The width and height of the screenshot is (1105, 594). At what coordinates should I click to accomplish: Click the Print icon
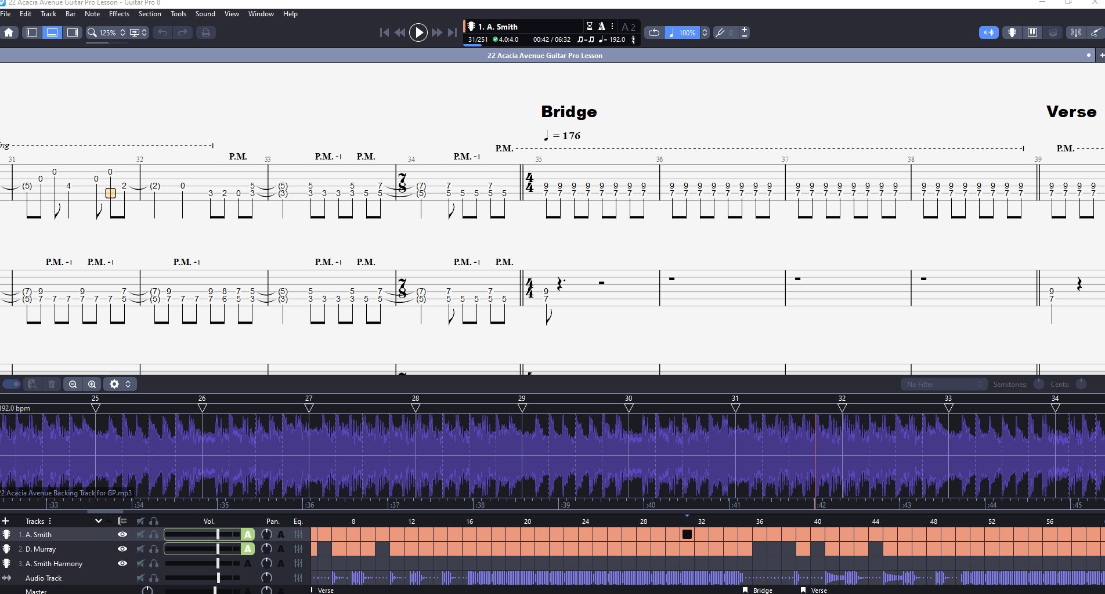tap(206, 32)
